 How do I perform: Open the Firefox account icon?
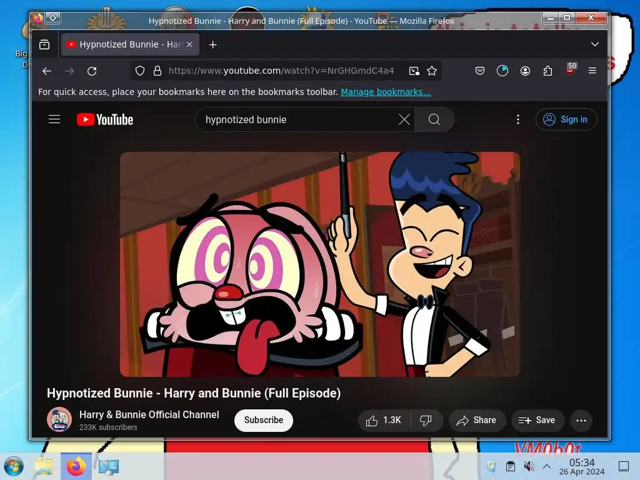(x=525, y=71)
